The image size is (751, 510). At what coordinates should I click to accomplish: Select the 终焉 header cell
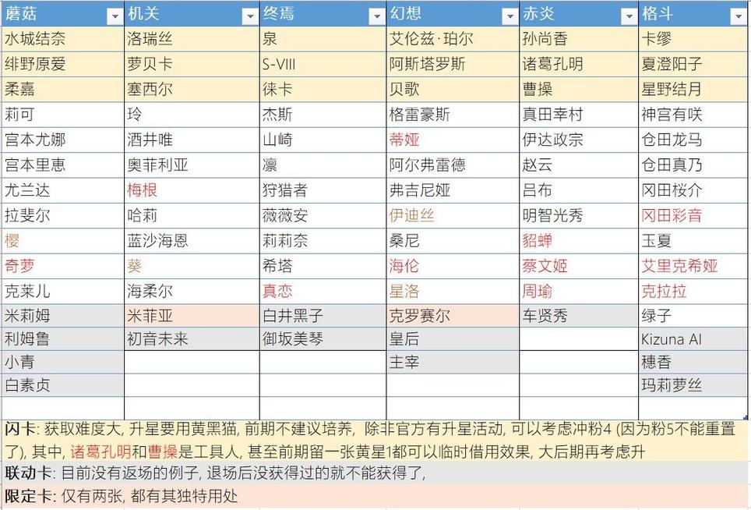tap(323, 13)
